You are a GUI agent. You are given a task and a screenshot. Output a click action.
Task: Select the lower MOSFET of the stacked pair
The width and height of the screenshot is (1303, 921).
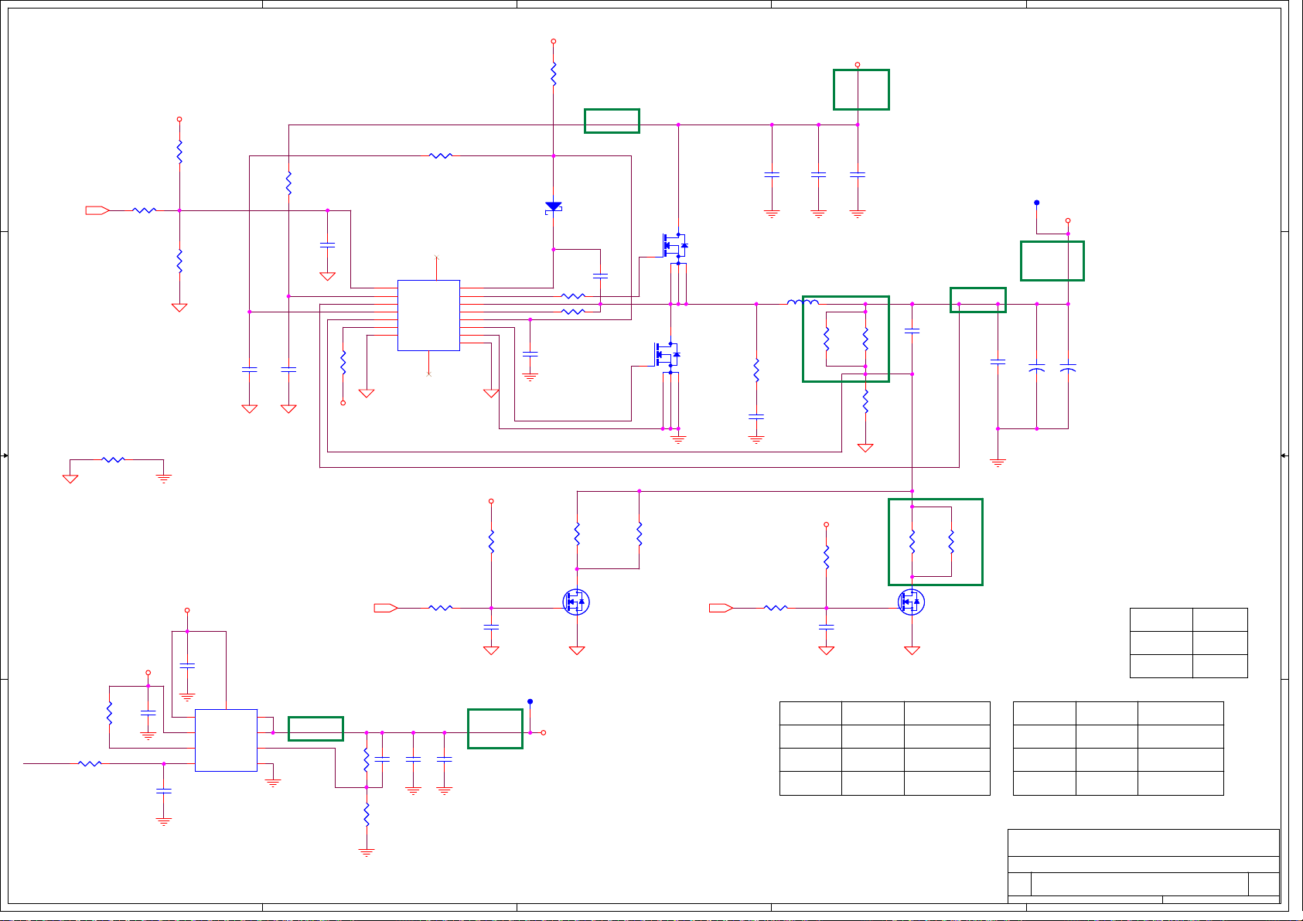pyautogui.click(x=667, y=355)
